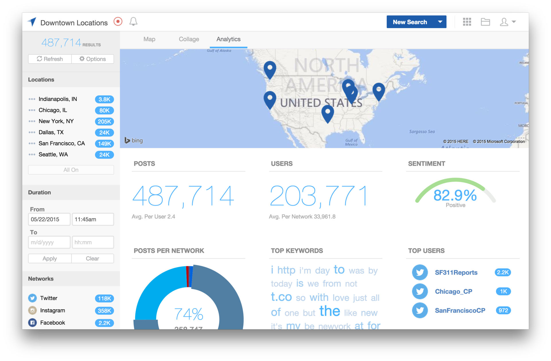
Task: Select the Facebook icon in the Networks panel
Action: pyautogui.click(x=32, y=323)
